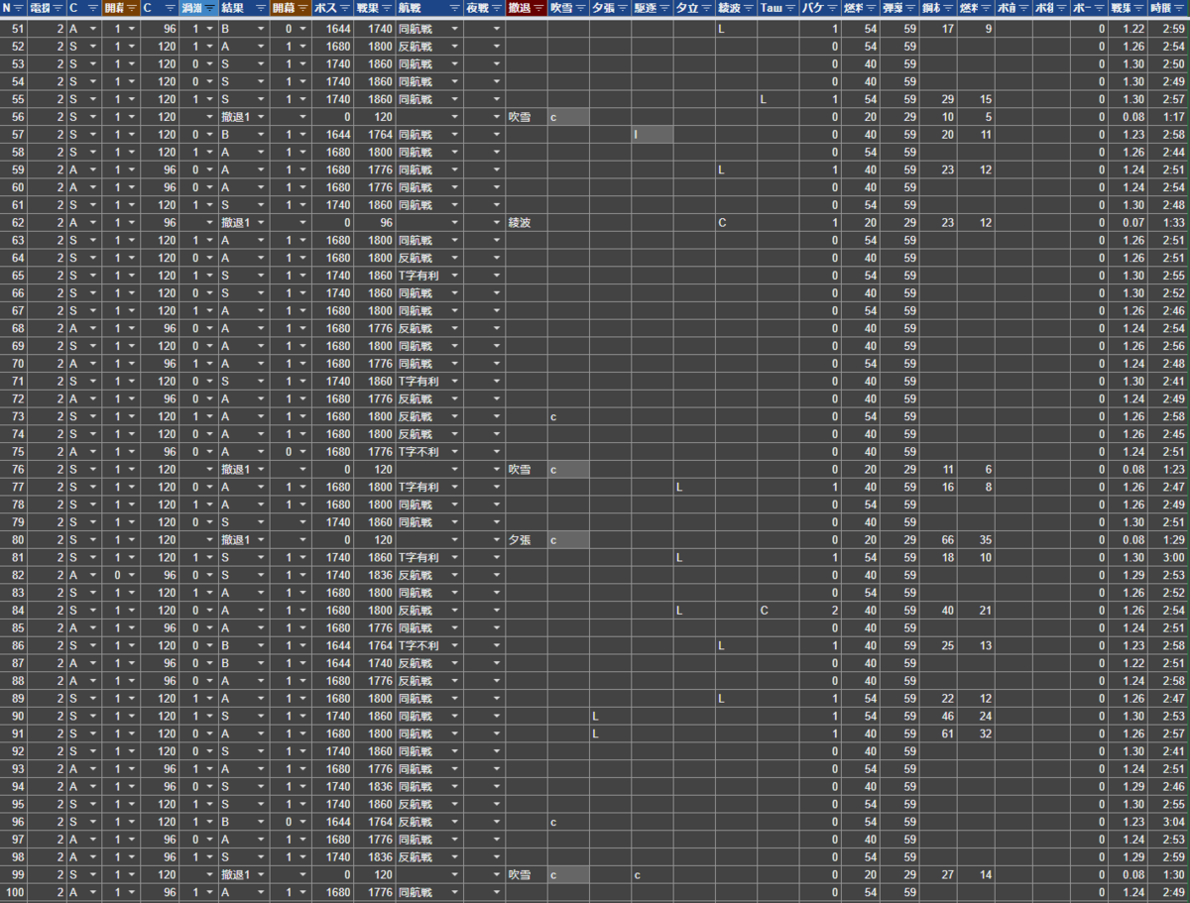The width and height of the screenshot is (1190, 903).
Task: Expand the 撤退1 result dropdown in row 56
Action: [x=261, y=117]
